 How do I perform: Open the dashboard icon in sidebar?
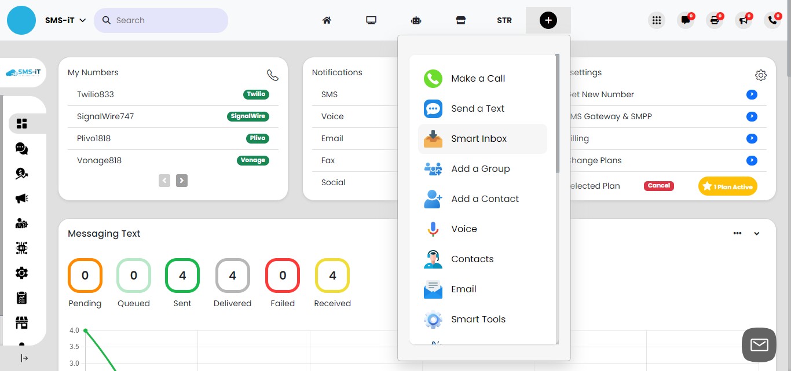(x=22, y=123)
